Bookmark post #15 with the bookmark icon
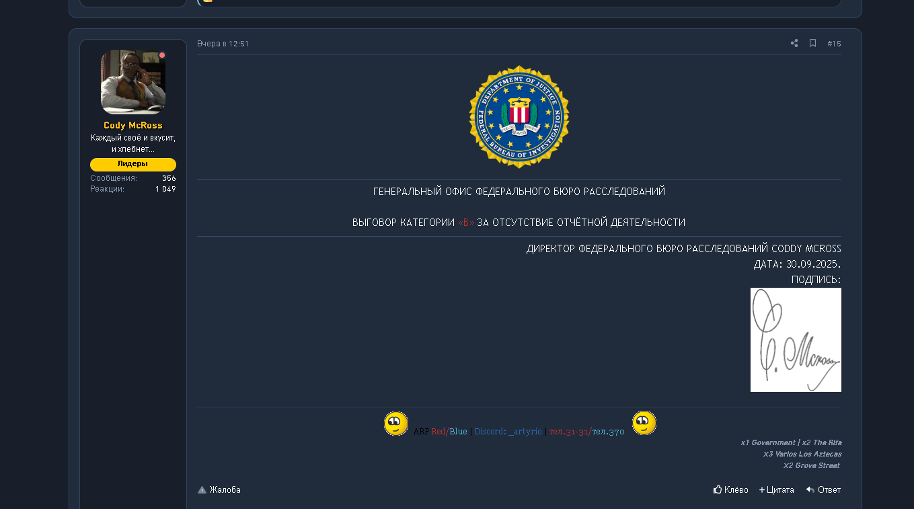The height and width of the screenshot is (509, 914). point(812,43)
